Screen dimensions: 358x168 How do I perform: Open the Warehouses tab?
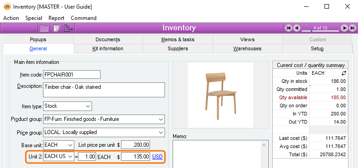(x=247, y=48)
